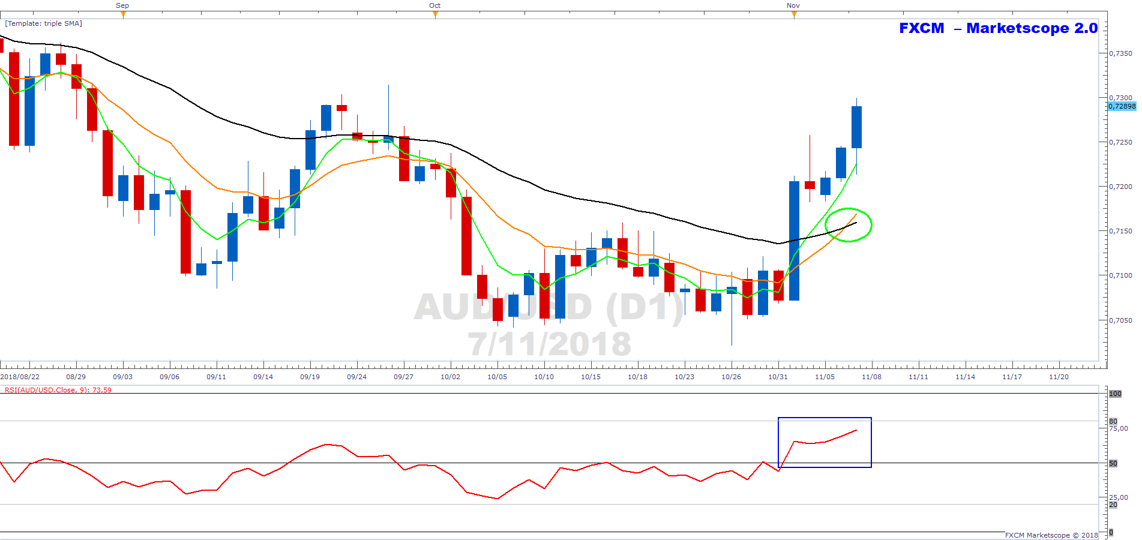The image size is (1142, 540).
Task: Click the 0,7250 price axis label
Action: coord(1121,142)
